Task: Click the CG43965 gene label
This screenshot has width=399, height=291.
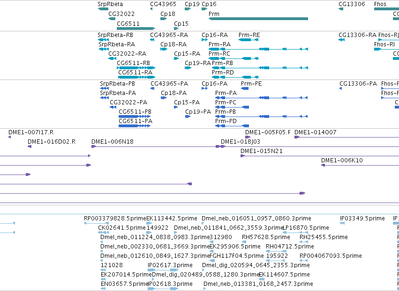Action: pos(163,4)
